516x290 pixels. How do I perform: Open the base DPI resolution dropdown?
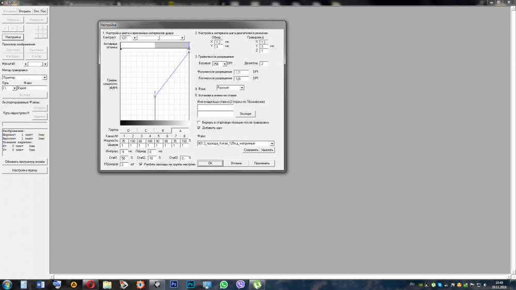pyautogui.click(x=225, y=64)
